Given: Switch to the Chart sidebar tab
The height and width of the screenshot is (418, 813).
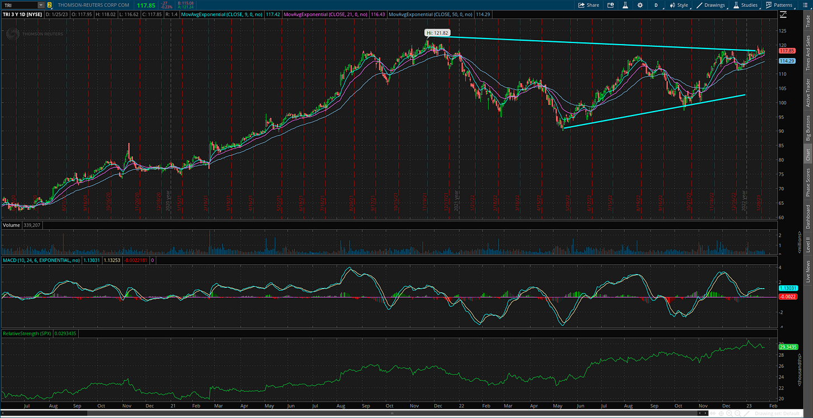Looking at the screenshot, I should (807, 155).
